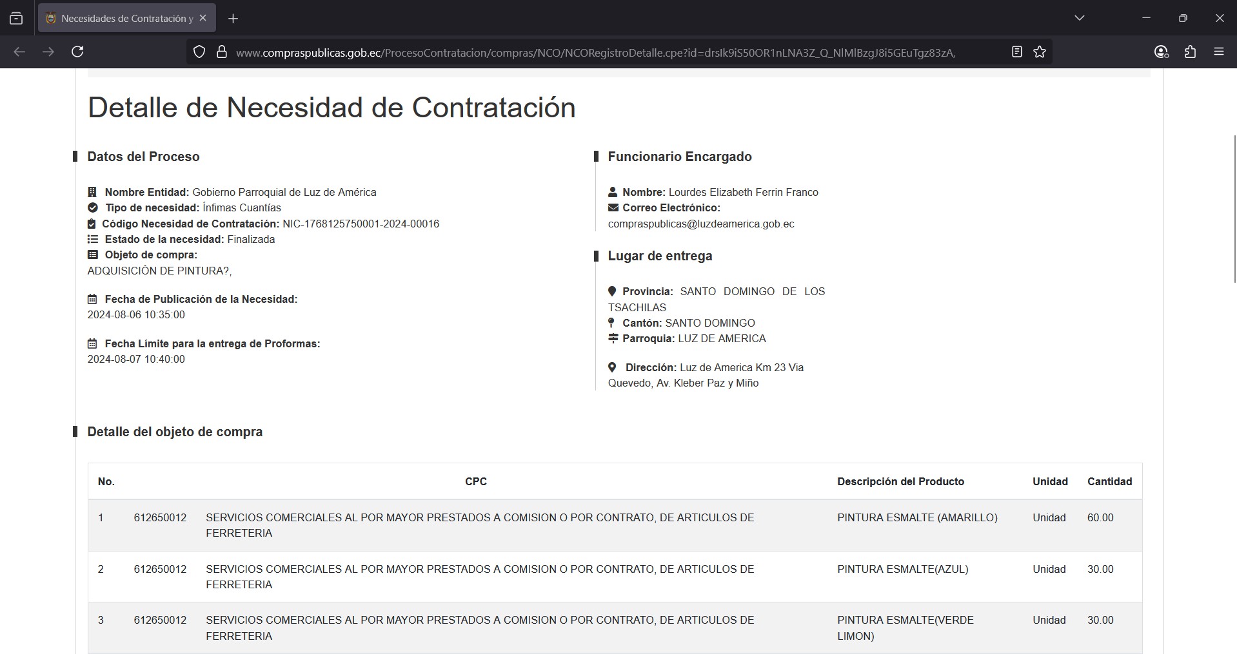Open the list all tabs dropdown

(x=1080, y=18)
